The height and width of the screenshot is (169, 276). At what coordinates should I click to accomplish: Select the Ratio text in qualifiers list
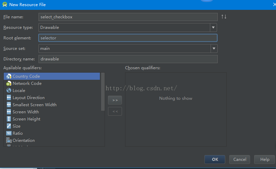click(x=18, y=133)
